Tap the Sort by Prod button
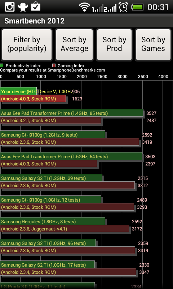The width and height of the screenshot is (173, 289). tap(114, 44)
